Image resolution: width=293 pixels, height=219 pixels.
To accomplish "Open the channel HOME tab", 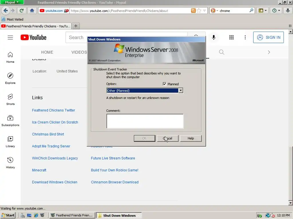I will [x=47, y=52].
